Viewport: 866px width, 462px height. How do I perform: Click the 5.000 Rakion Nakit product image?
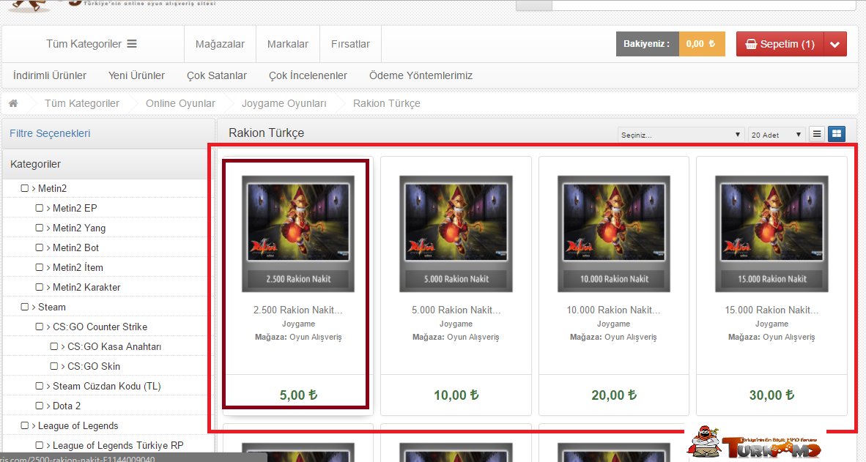pyautogui.click(x=456, y=234)
